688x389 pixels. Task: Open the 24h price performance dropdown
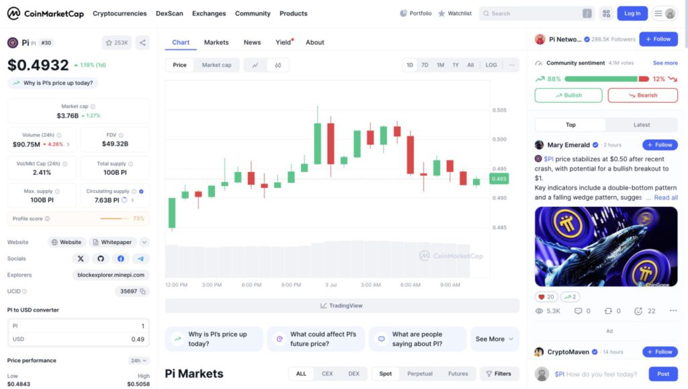coord(138,361)
